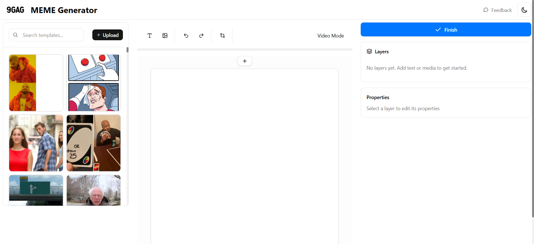
Task: Choose the Distracted Boyfriend template
Action: tap(36, 143)
